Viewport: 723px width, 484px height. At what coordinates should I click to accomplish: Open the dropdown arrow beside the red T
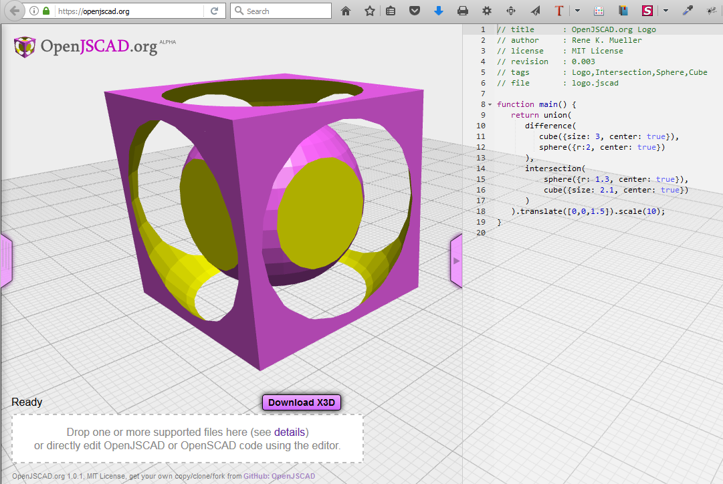point(577,11)
